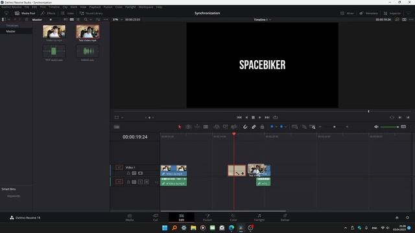The image size is (415, 233).
Task: Select the arrow Selection Mode tool
Action: point(180,127)
